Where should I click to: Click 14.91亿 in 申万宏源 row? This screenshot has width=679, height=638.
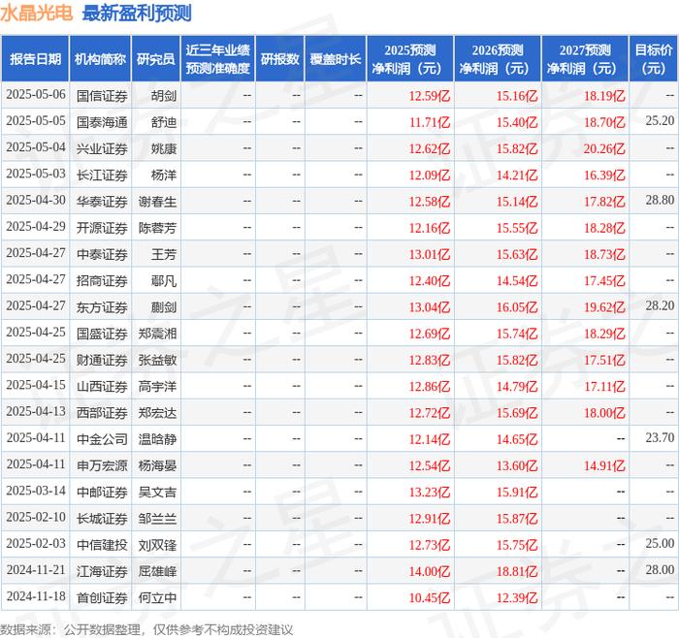[604, 465]
